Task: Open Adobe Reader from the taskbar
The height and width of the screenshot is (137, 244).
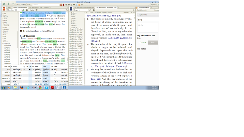Action: [52, 88]
